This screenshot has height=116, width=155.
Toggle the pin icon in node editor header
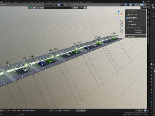[88, 111]
